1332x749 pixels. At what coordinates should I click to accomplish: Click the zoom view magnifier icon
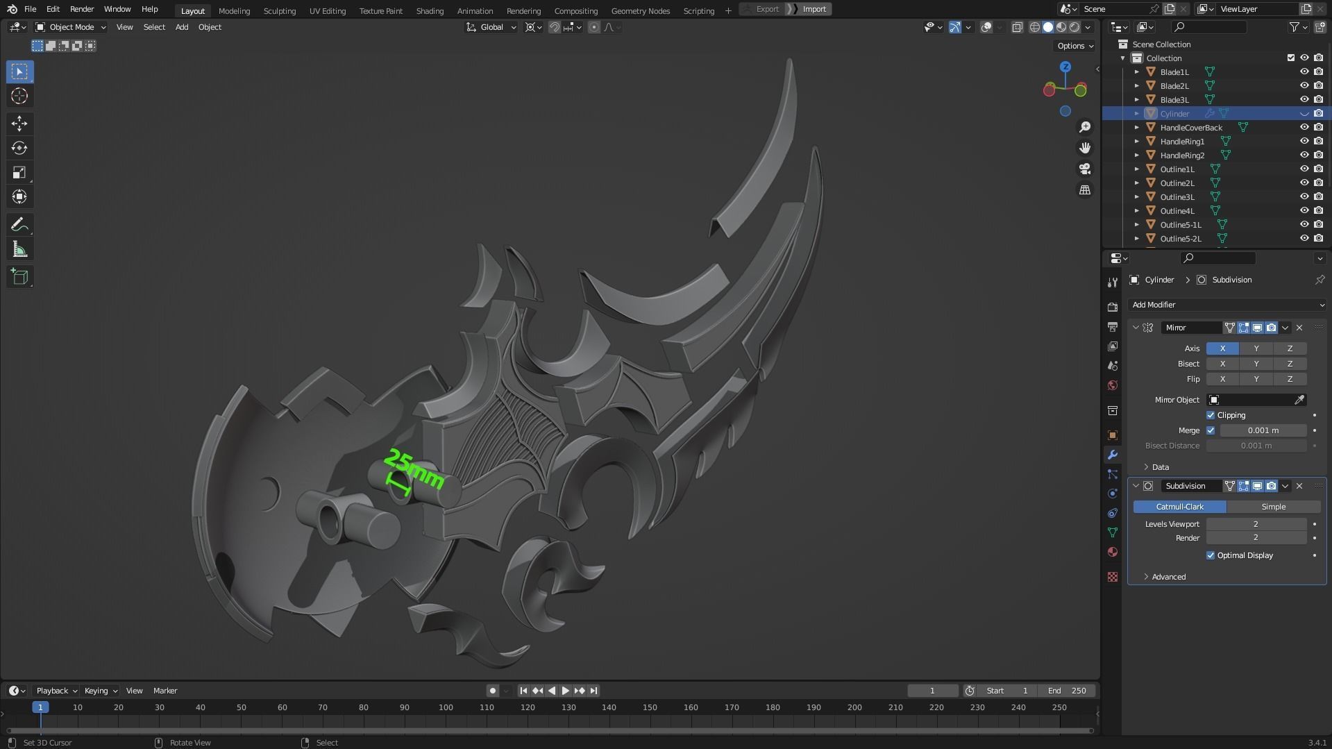click(x=1084, y=127)
